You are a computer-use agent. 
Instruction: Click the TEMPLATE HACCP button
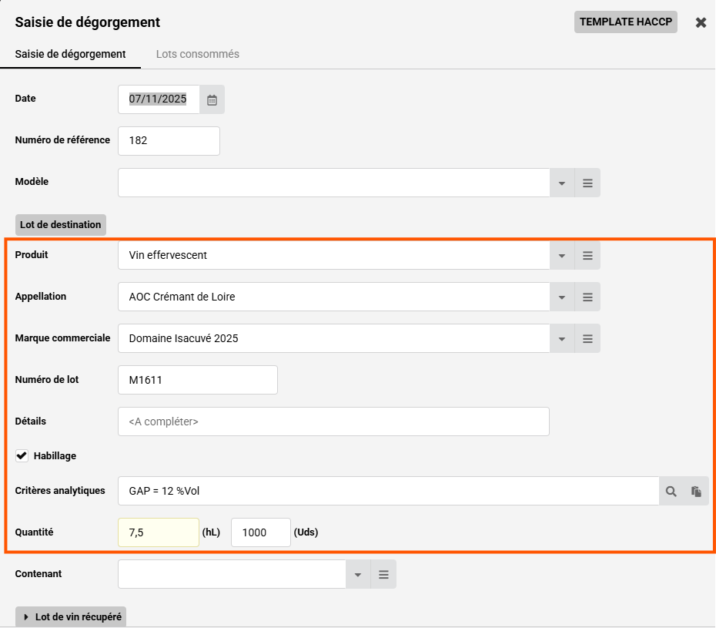click(625, 22)
